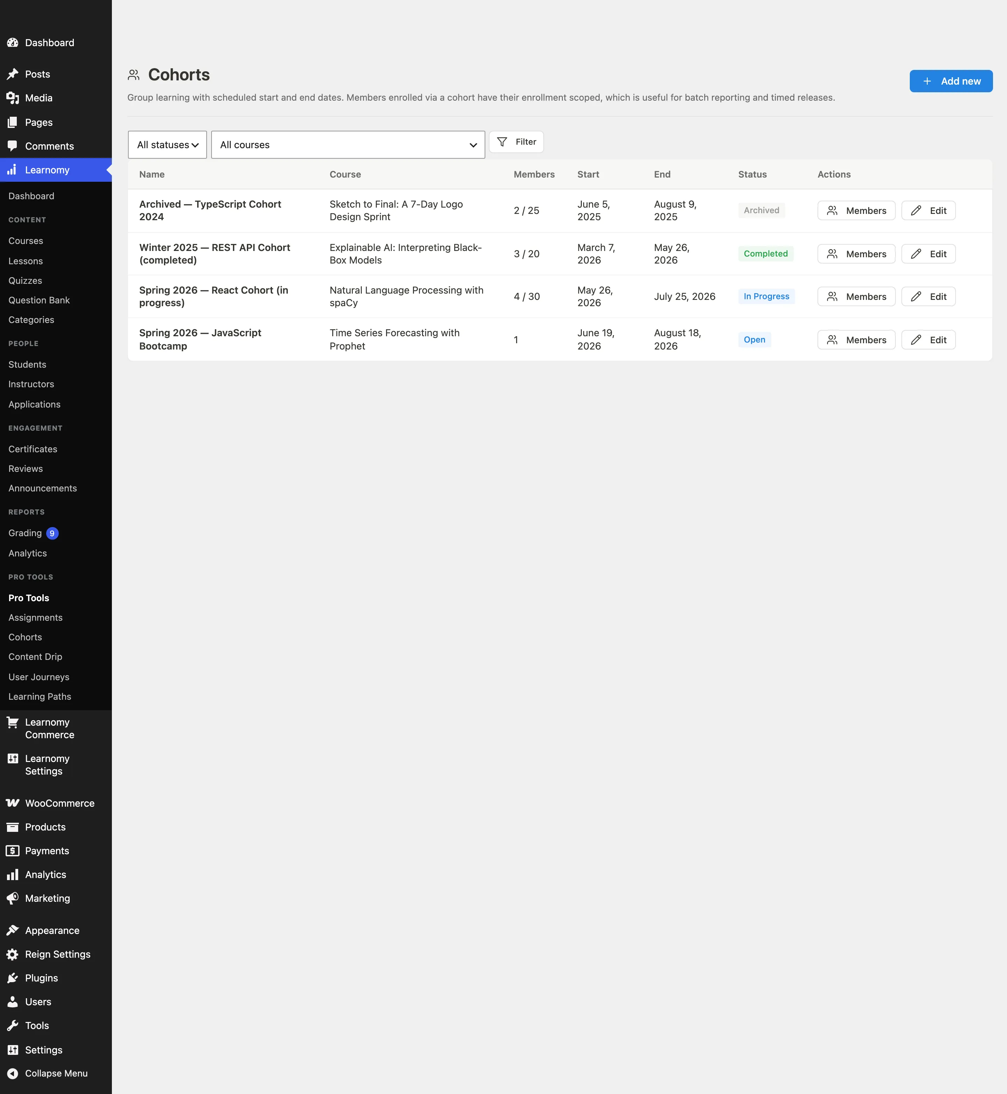Open Courses under Content section
The image size is (1007, 1094).
(26, 241)
